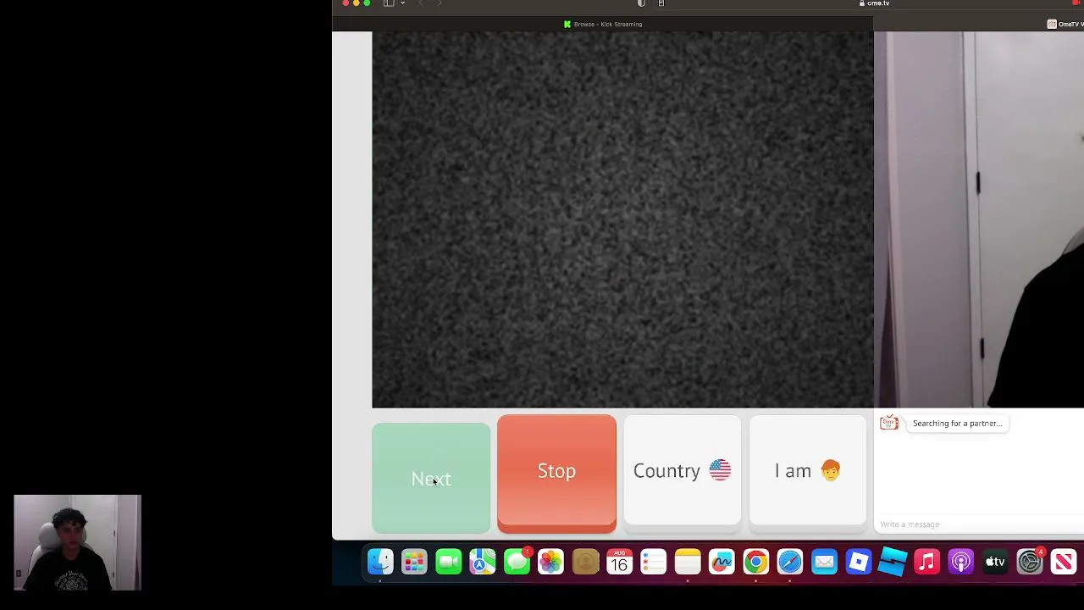Click the privacy shield icon in Safari toolbar
1084x610 pixels.
tap(641, 3)
